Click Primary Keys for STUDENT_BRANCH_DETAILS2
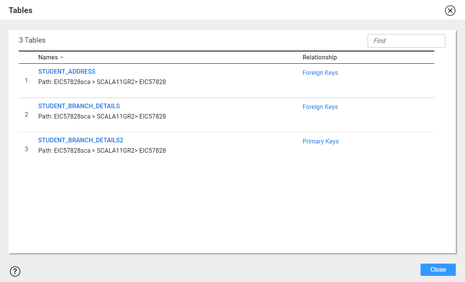 [x=320, y=141]
